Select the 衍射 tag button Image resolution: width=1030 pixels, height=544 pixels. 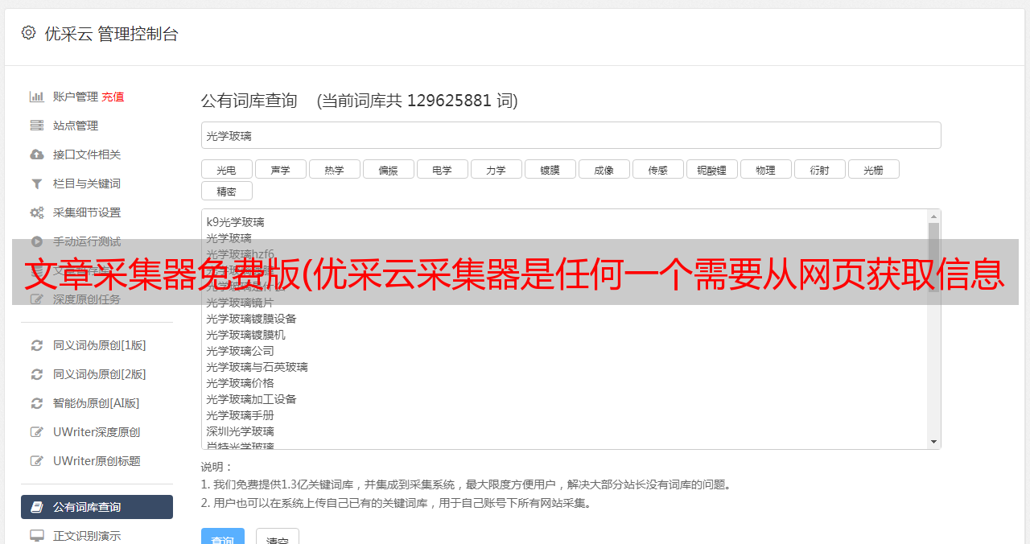tap(819, 169)
